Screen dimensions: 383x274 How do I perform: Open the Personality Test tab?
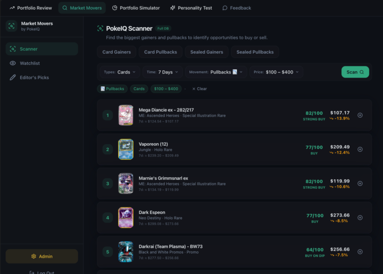(x=191, y=8)
